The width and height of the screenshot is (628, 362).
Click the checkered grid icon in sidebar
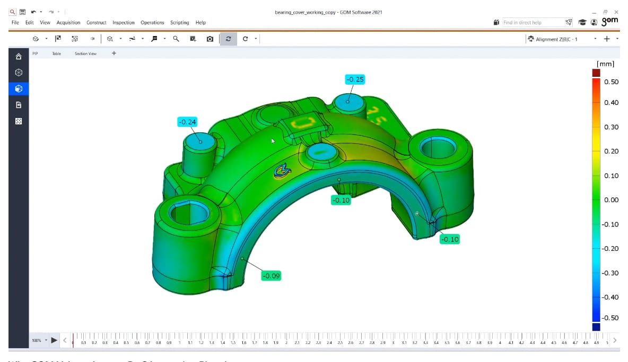tap(19, 121)
